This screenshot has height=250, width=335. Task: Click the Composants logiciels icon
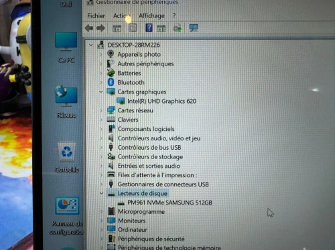pos(111,128)
